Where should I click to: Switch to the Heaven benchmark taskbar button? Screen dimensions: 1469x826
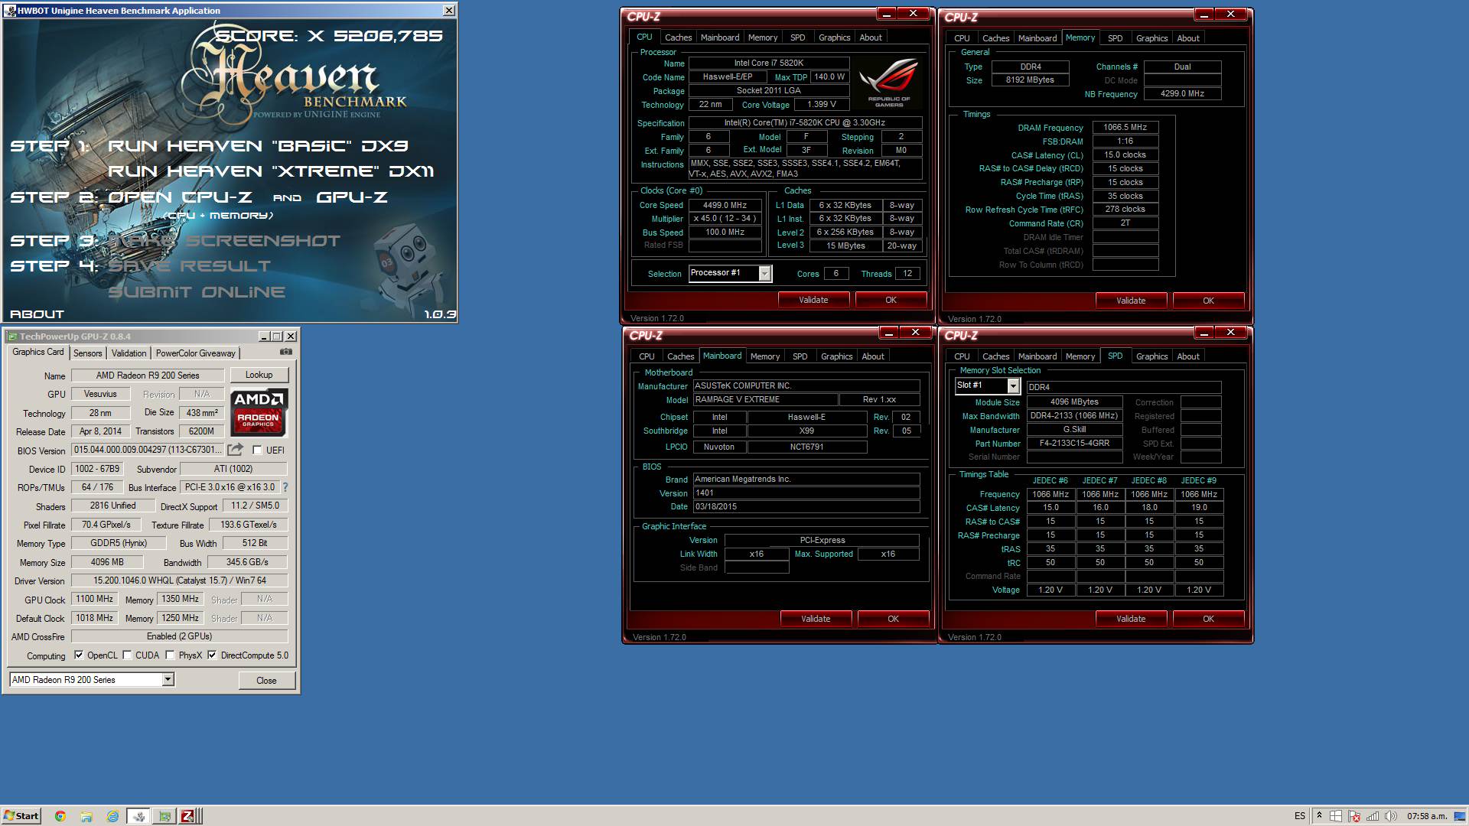tap(138, 816)
